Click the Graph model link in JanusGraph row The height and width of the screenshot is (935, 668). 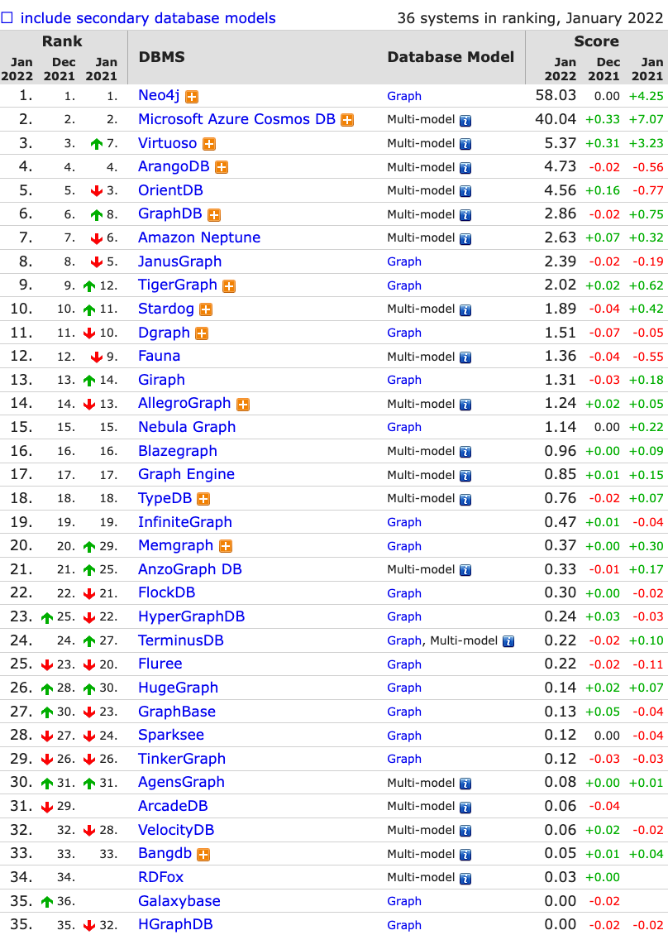(404, 261)
